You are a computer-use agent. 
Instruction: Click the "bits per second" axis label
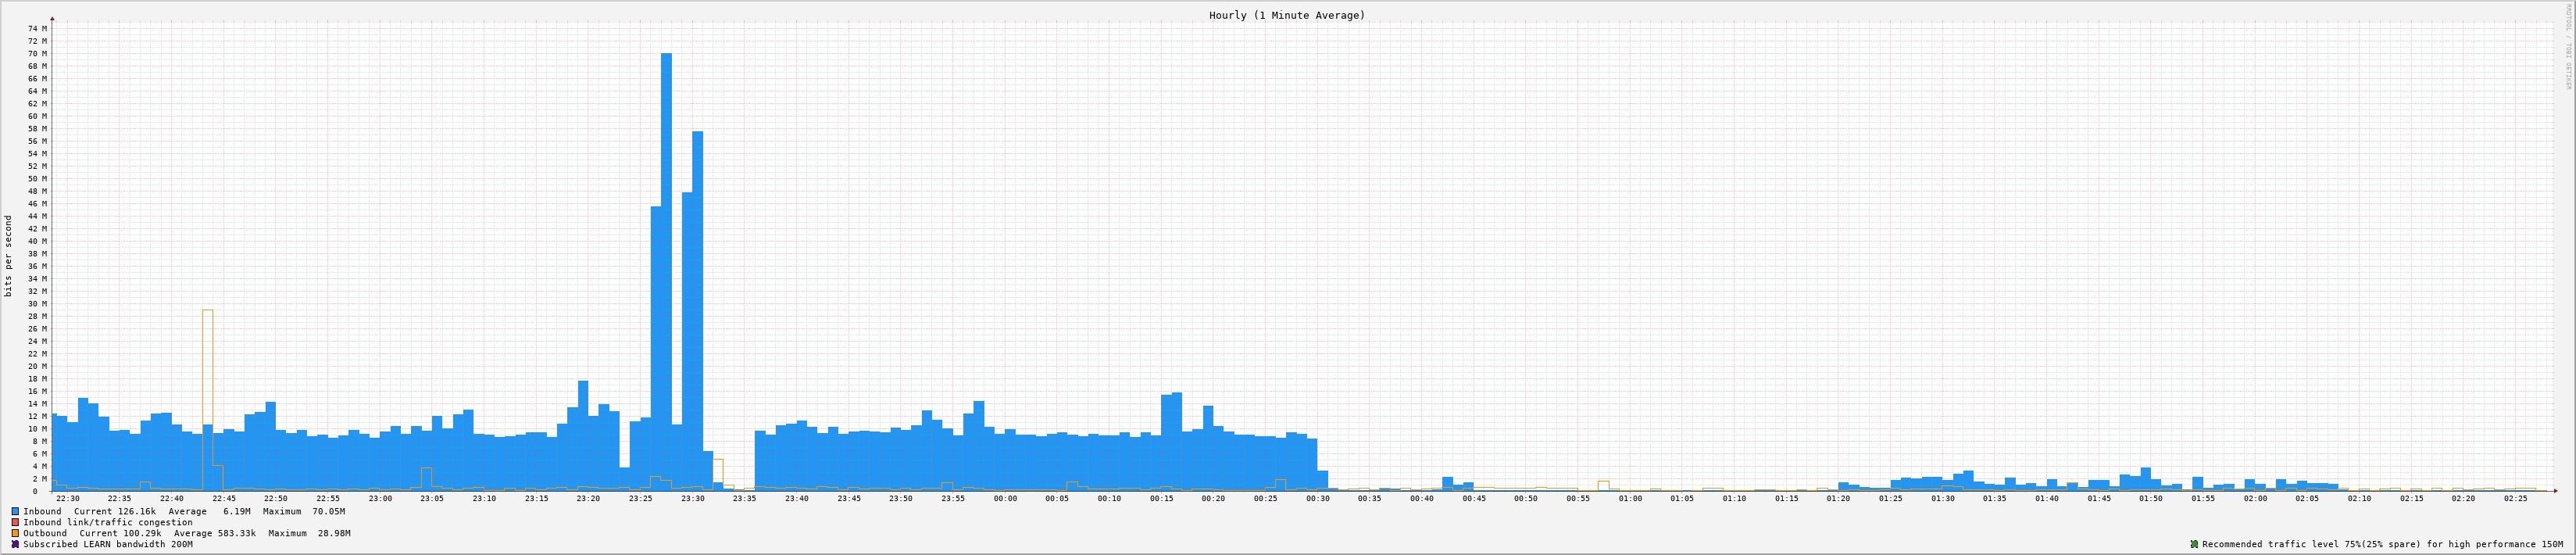point(9,256)
